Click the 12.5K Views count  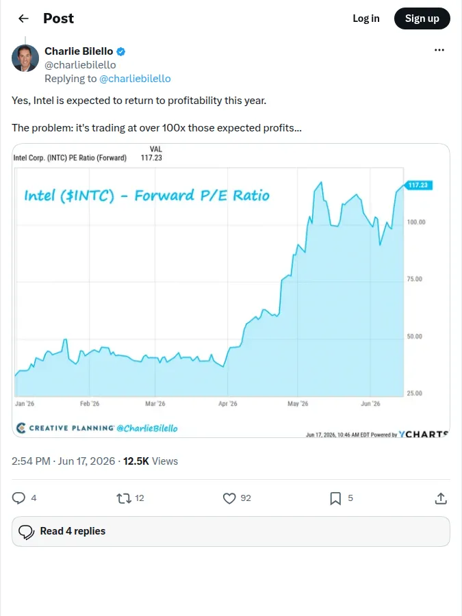pos(151,461)
